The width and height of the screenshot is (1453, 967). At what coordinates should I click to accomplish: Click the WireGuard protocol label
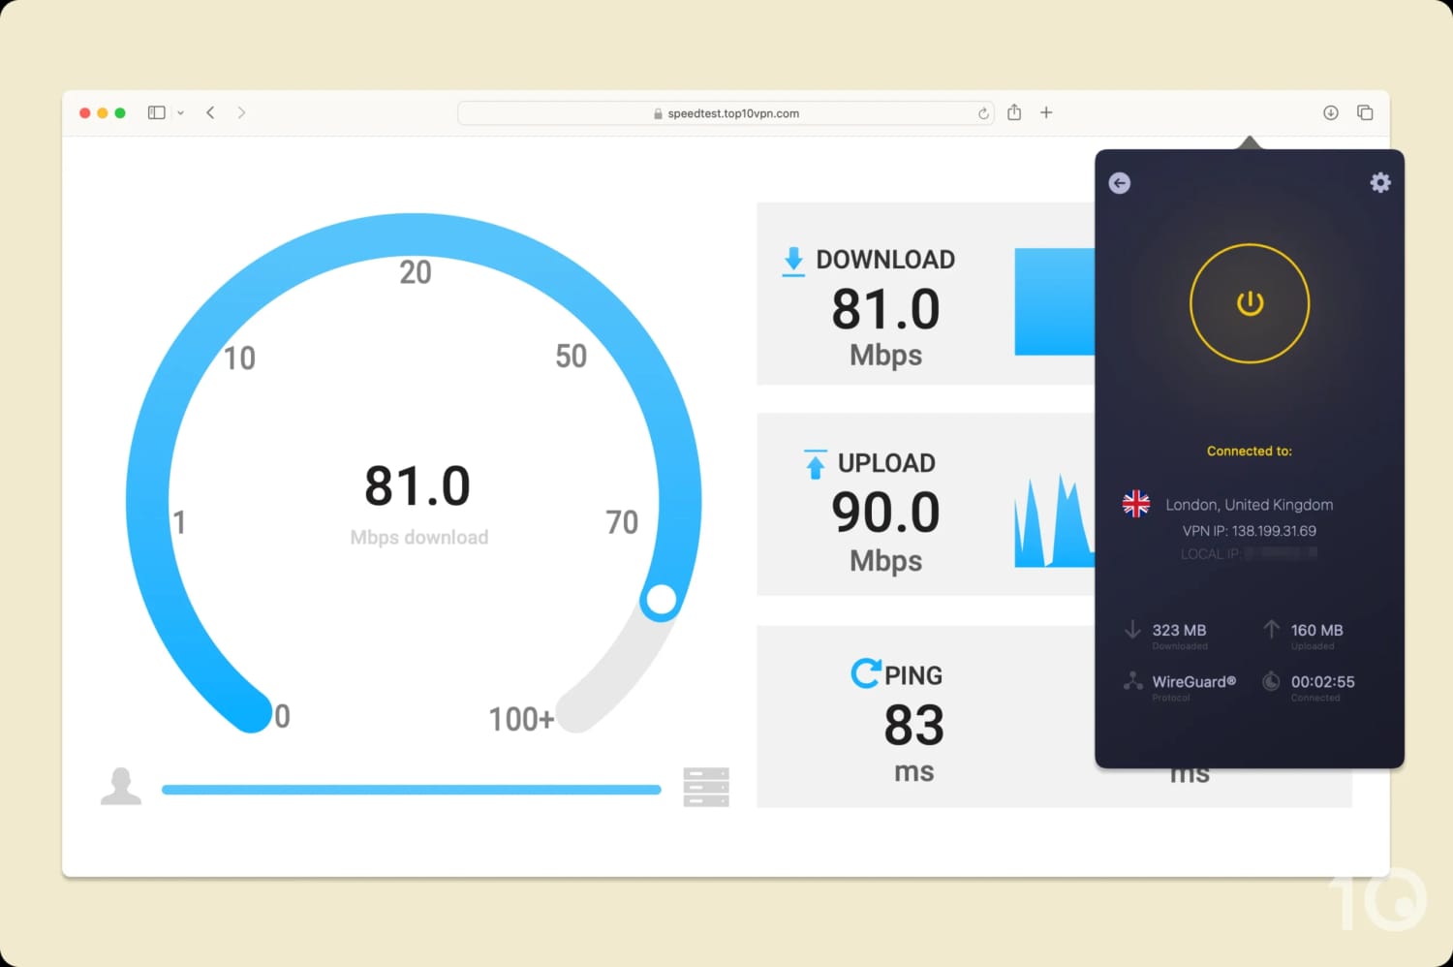pyautogui.click(x=1194, y=681)
